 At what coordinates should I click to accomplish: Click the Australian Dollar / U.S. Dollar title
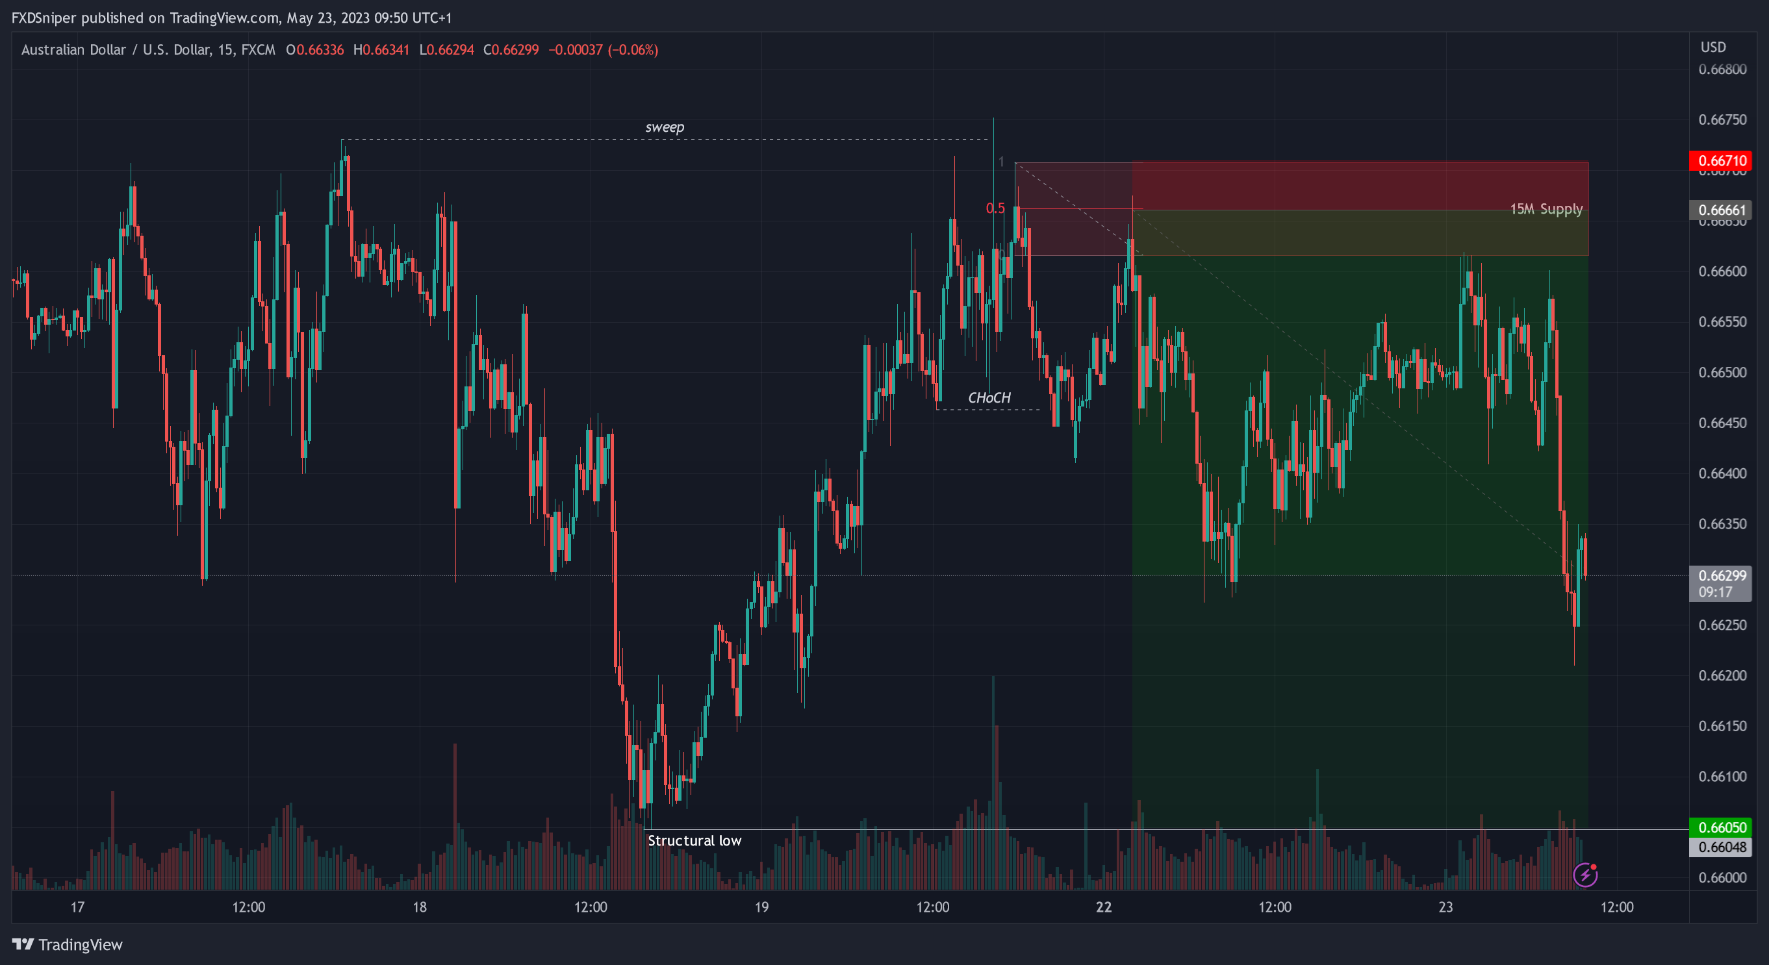147,50
